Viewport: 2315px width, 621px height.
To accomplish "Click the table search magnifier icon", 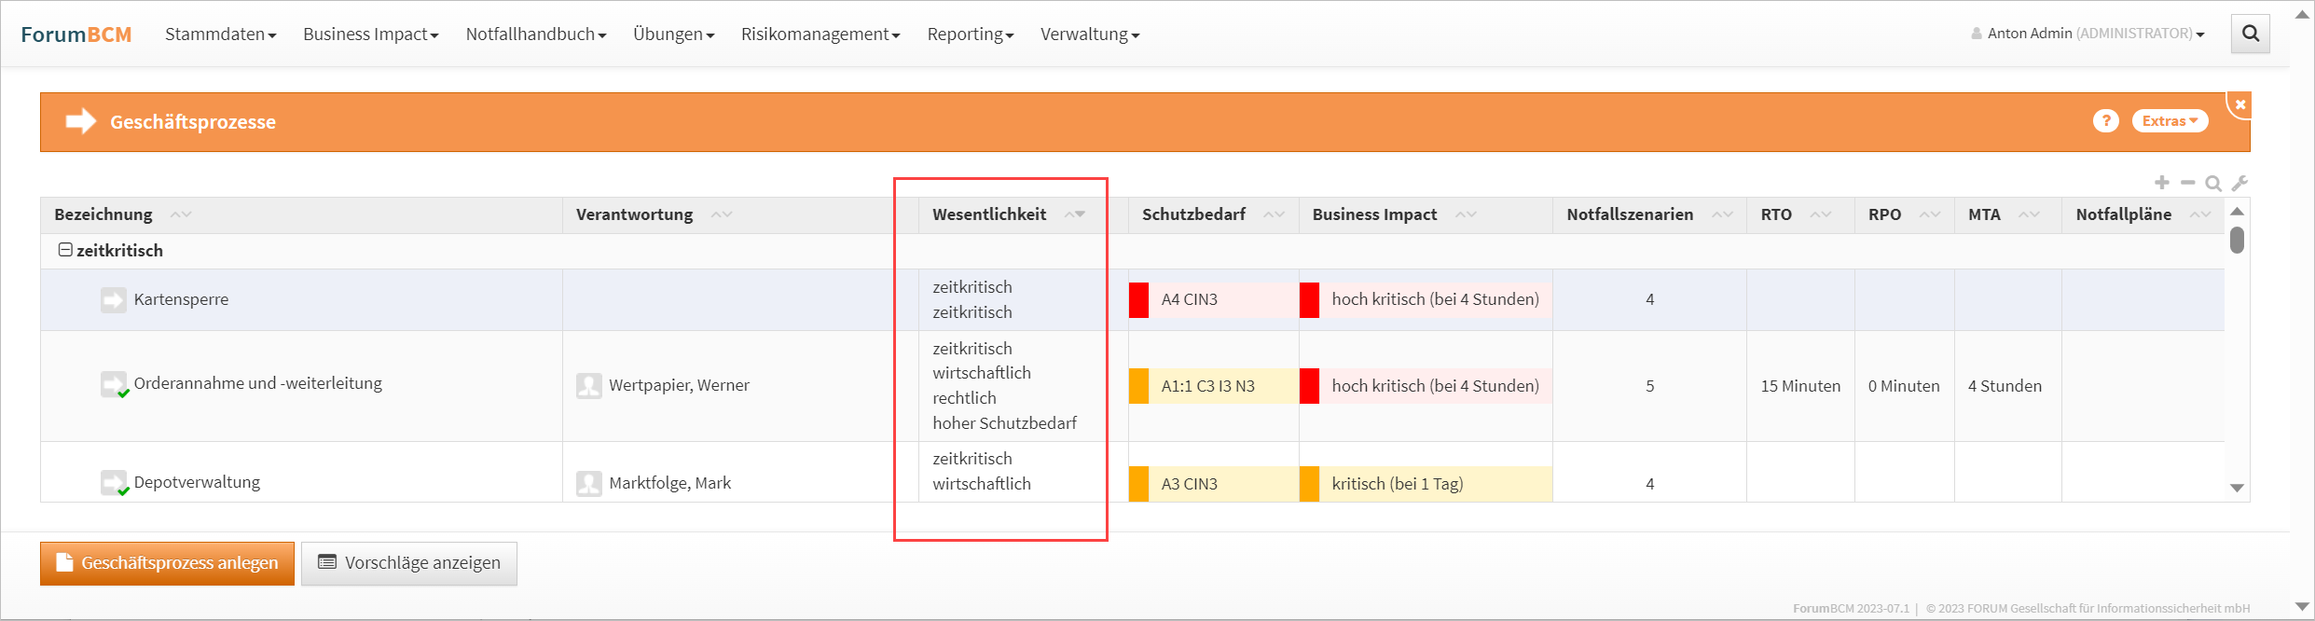I will [2212, 184].
